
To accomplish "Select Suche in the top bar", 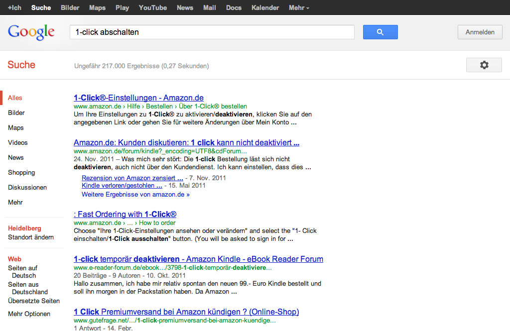I will 41,7.
